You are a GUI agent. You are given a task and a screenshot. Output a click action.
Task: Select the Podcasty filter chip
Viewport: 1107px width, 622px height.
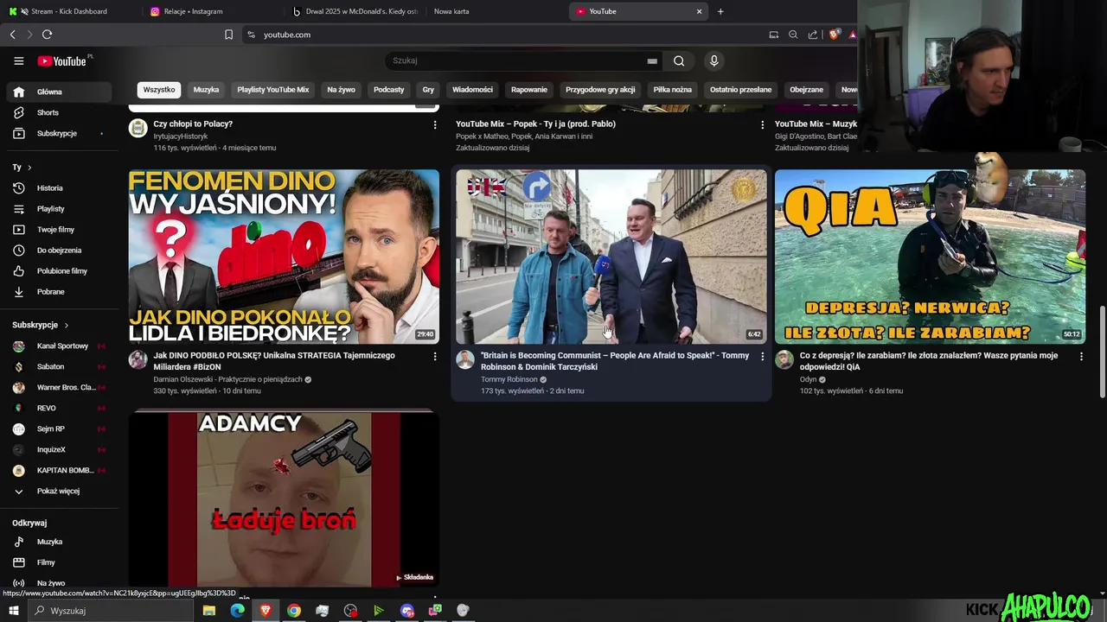pyautogui.click(x=389, y=90)
